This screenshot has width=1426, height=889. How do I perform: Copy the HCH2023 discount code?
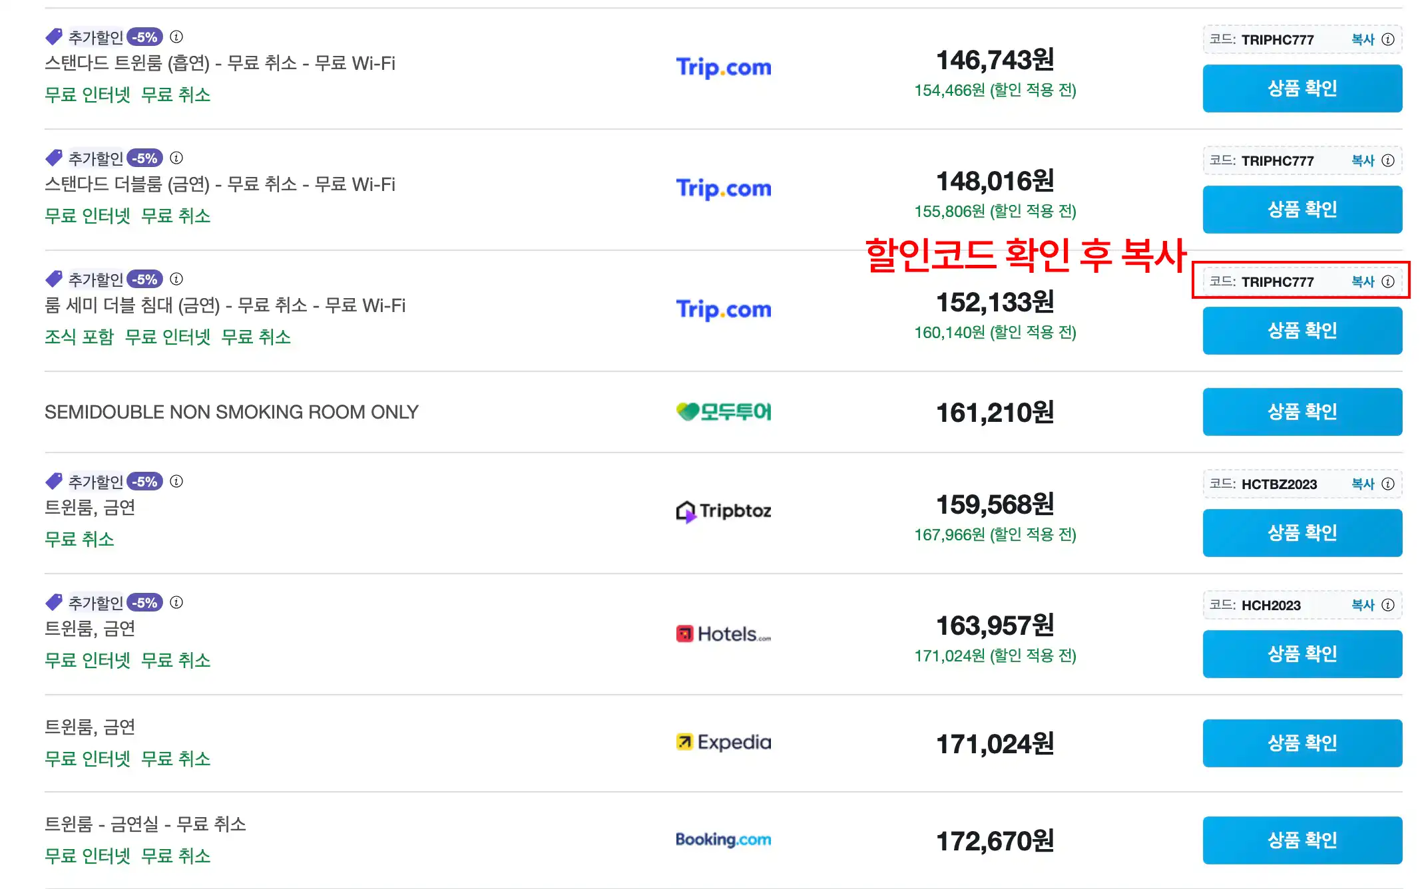click(x=1362, y=605)
